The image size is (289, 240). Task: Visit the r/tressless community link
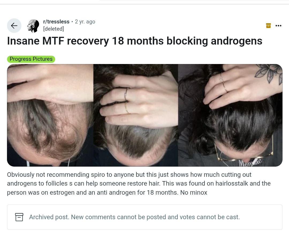[x=56, y=22]
